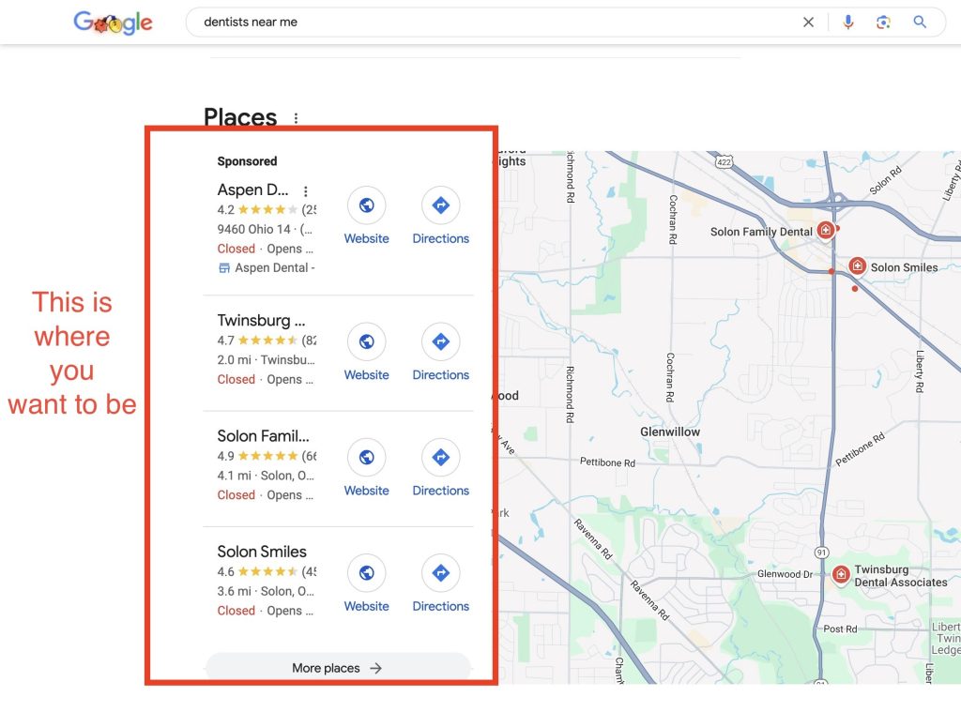This screenshot has height=712, width=961.
Task: Select Twinsburg Dental Associates map pin
Action: click(841, 573)
